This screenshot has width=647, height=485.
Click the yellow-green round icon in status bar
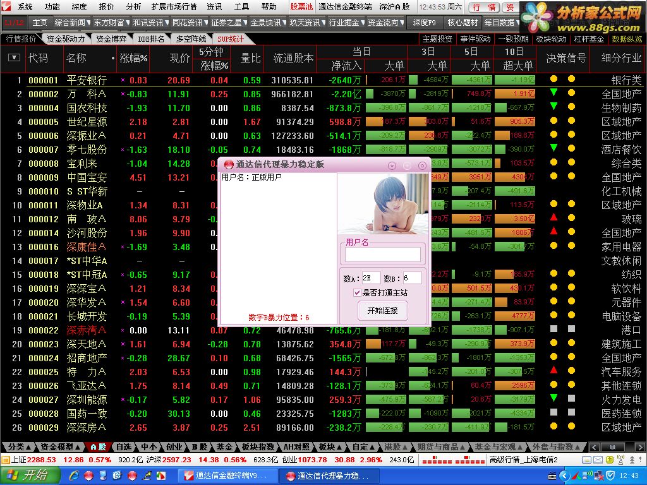point(610,460)
